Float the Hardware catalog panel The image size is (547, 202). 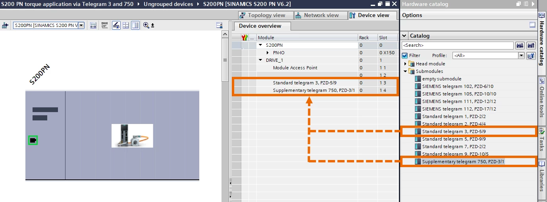tap(518, 4)
